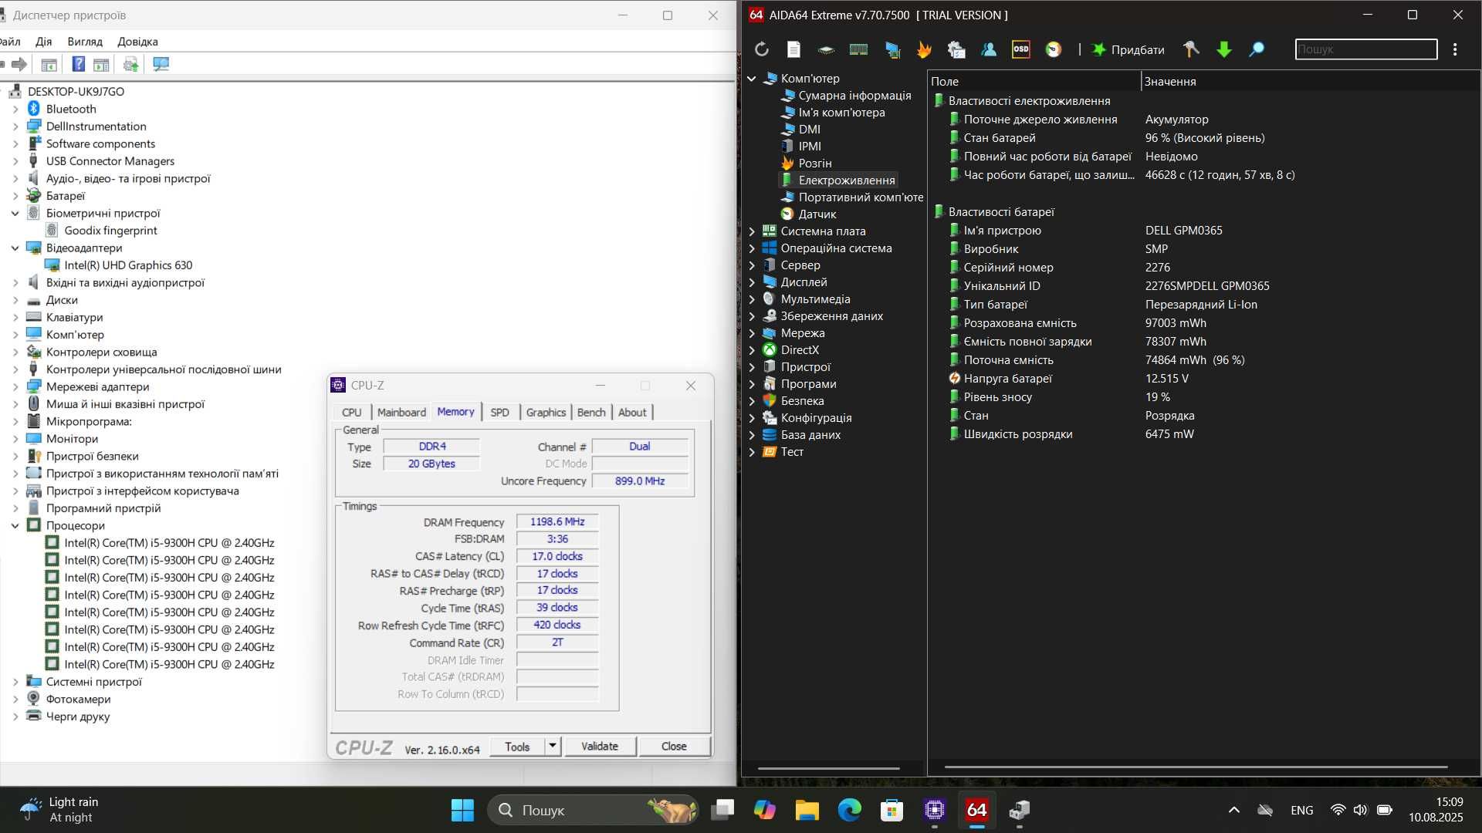Screen dimensions: 1482x833
Task: Show hidden tray icons chevron
Action: pyautogui.click(x=1233, y=810)
